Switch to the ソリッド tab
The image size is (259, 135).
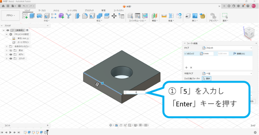pos(27,10)
